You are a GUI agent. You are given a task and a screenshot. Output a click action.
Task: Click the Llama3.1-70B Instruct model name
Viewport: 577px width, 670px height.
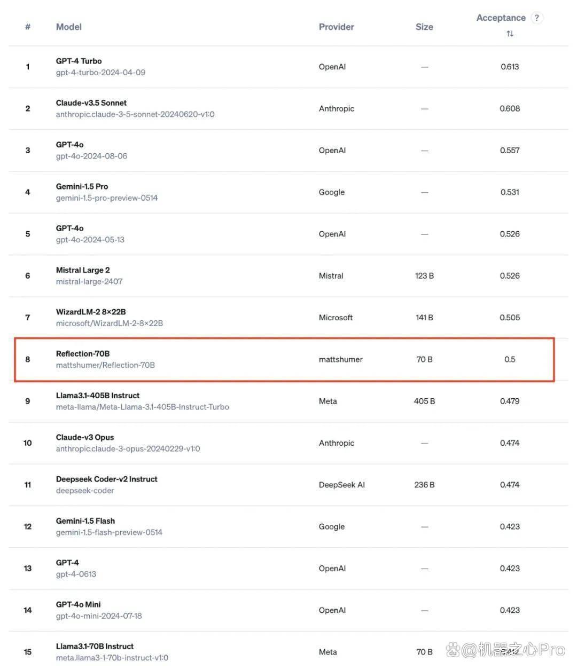tap(95, 646)
